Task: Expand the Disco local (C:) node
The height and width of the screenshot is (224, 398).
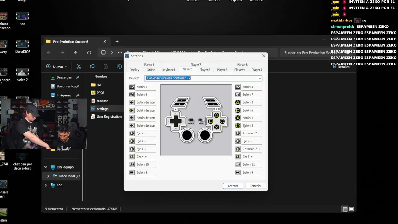Action: (x=48, y=176)
